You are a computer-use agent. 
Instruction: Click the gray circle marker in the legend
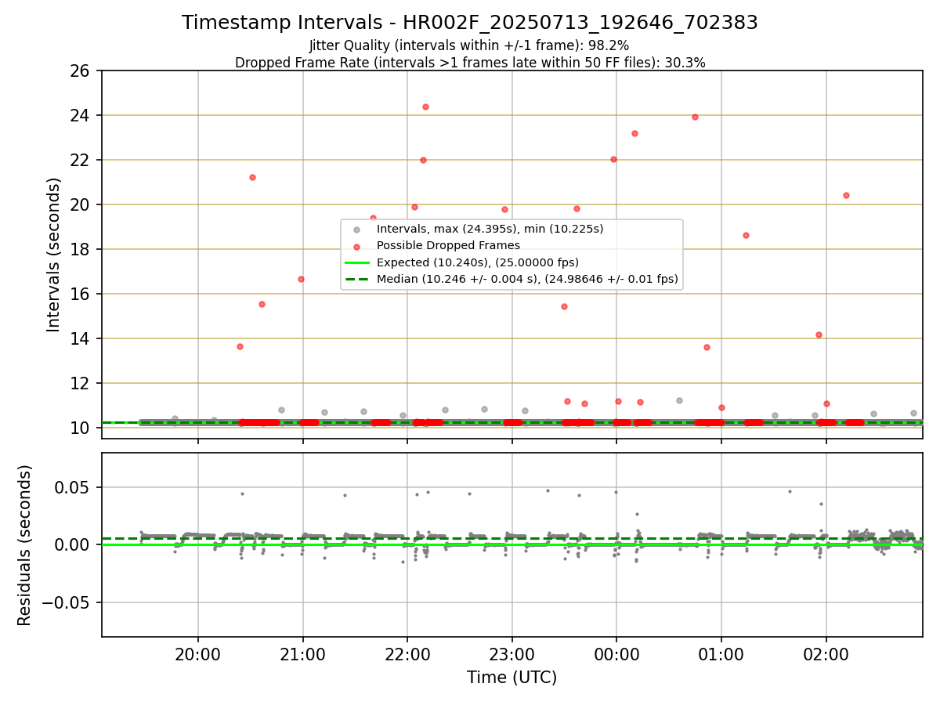(356, 230)
